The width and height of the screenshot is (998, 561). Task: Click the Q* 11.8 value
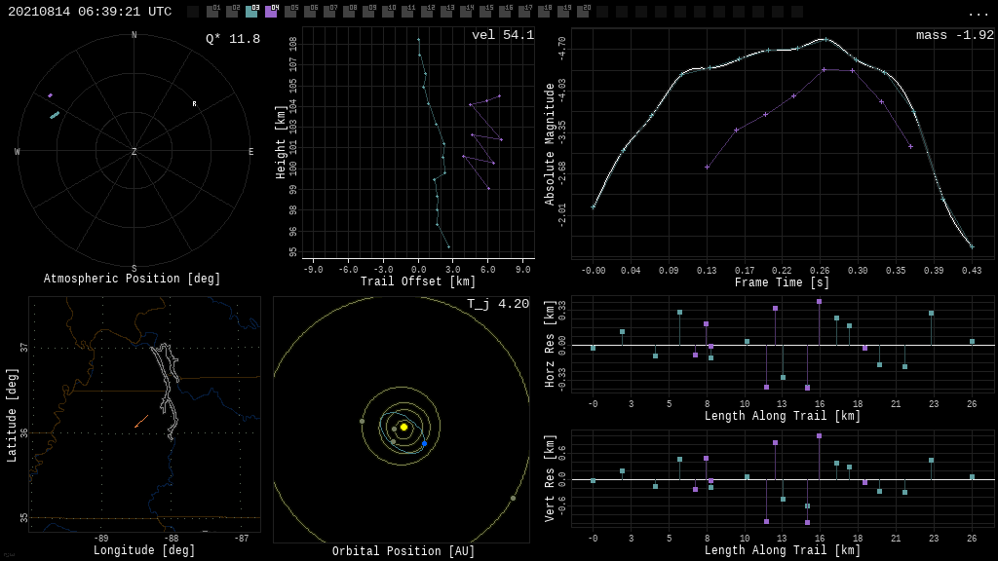click(x=233, y=39)
